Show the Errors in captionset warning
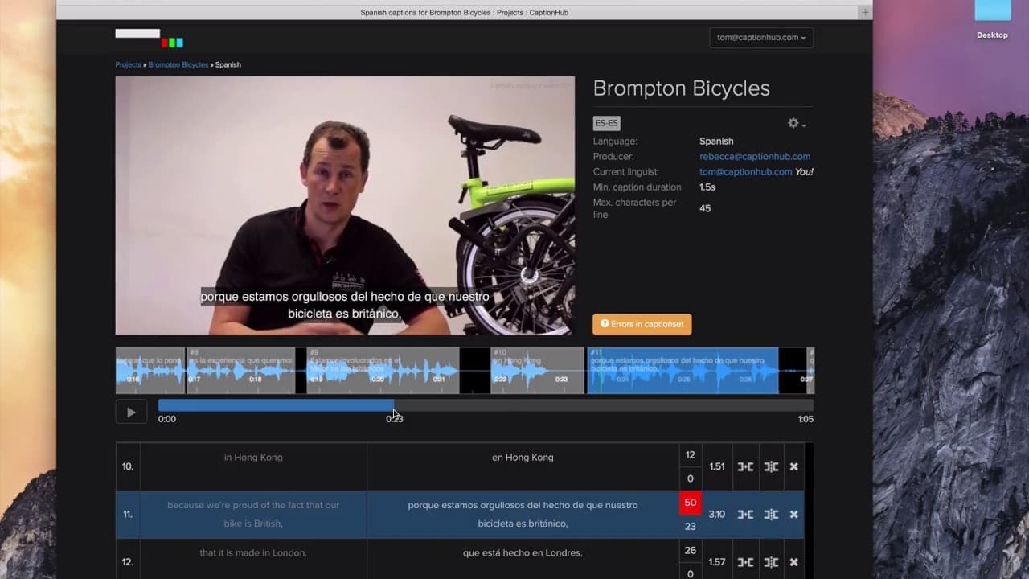 click(x=642, y=324)
